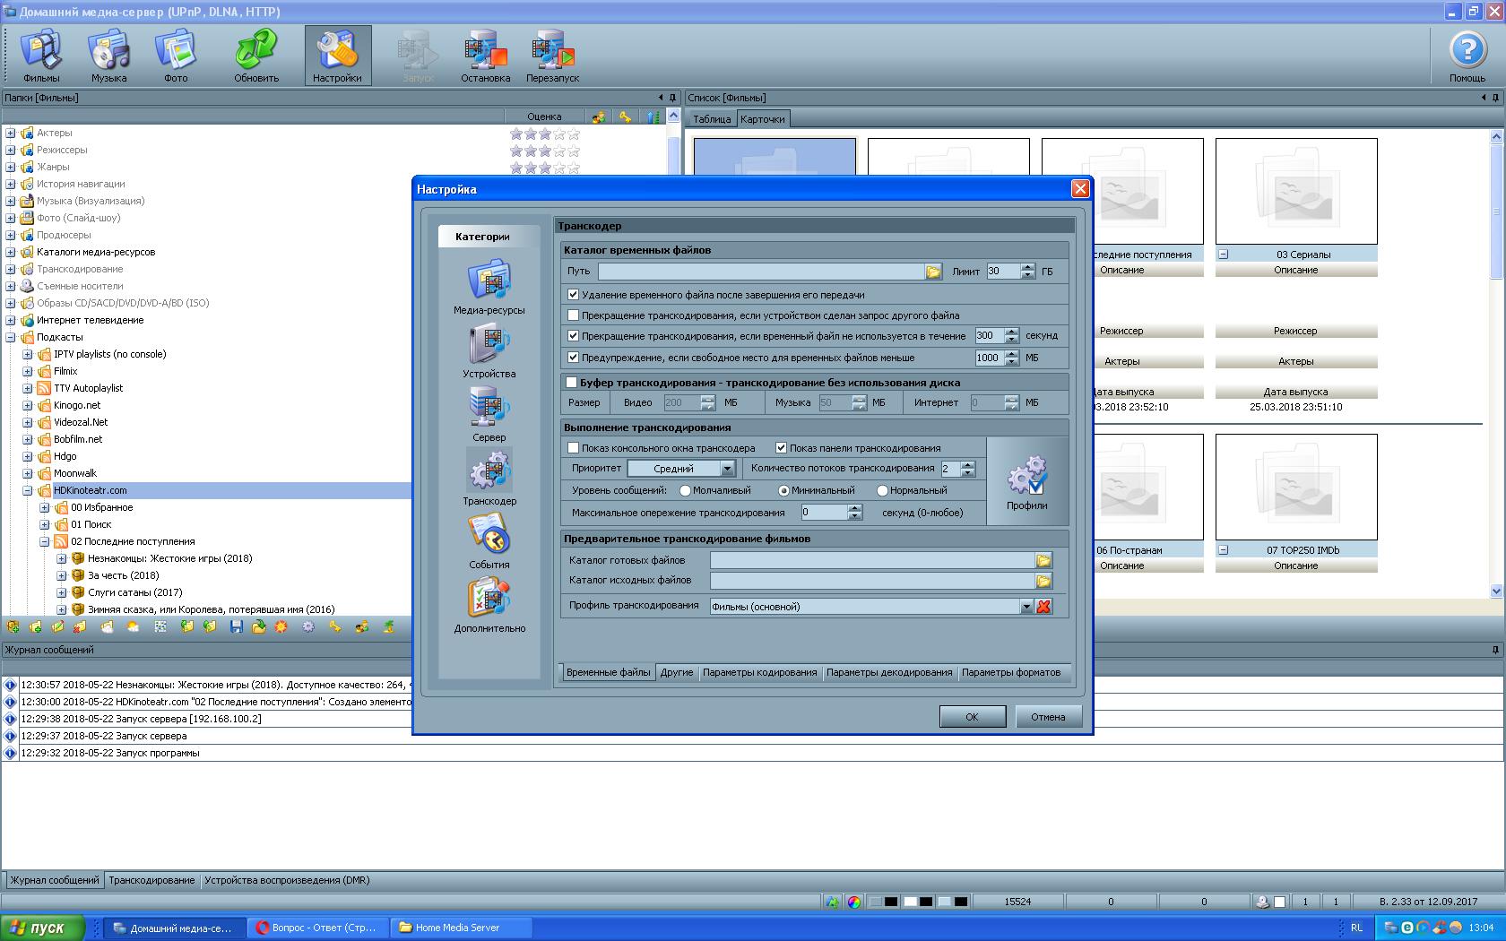The width and height of the screenshot is (1506, 941).
Task: Switch to the Таблица view tab
Action: point(712,119)
